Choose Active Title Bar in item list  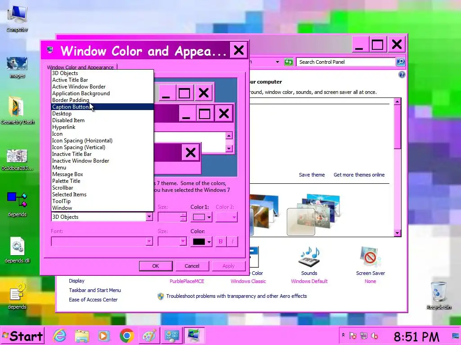[x=102, y=80]
